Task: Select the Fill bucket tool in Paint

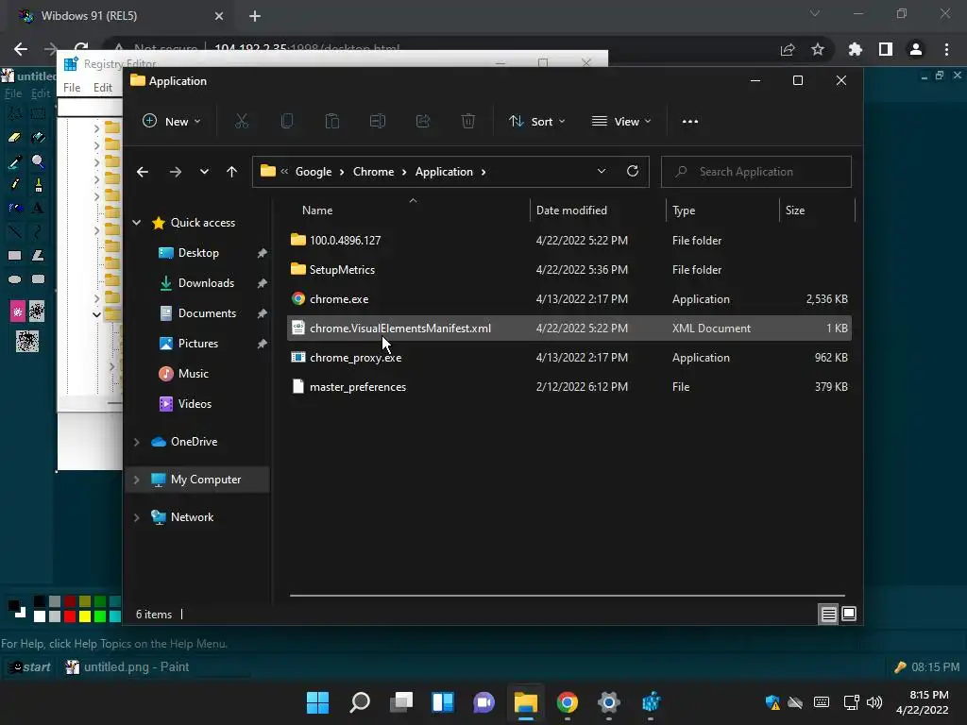Action: (x=38, y=138)
